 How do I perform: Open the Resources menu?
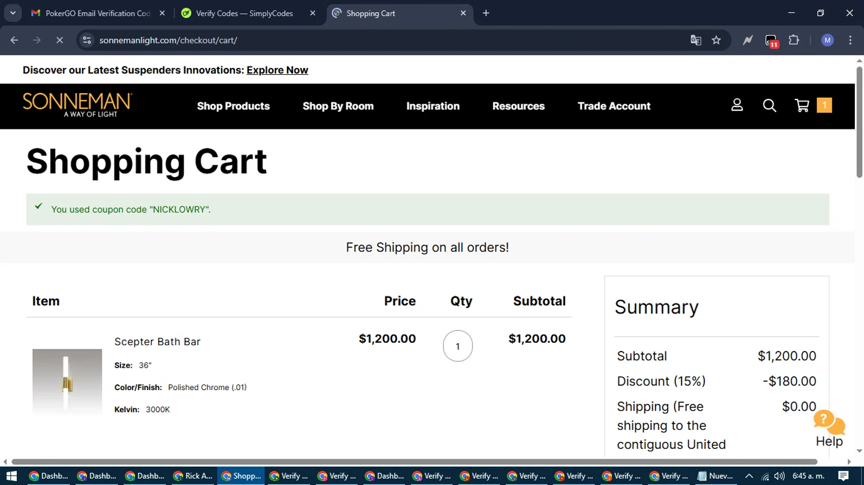518,106
